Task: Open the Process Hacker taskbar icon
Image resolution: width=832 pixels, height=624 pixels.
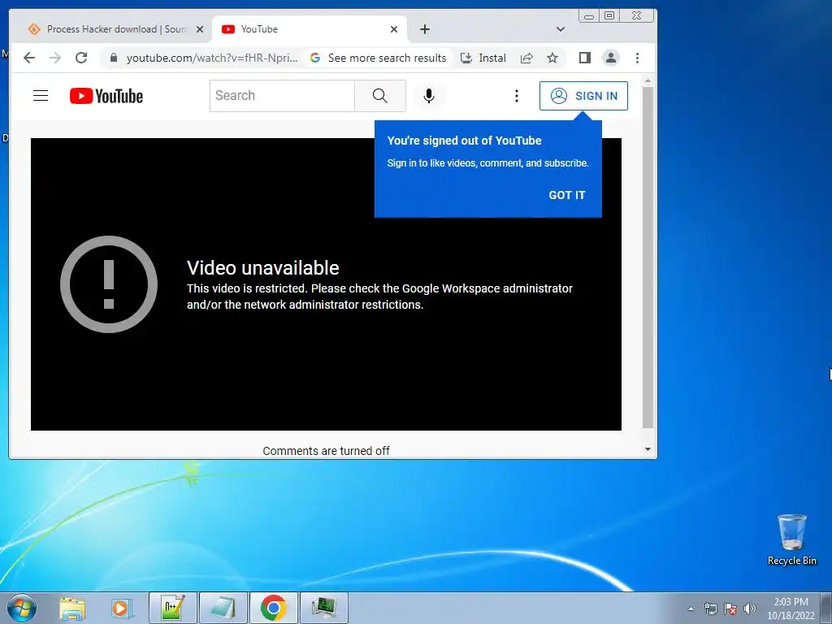Action: pyautogui.click(x=323, y=608)
